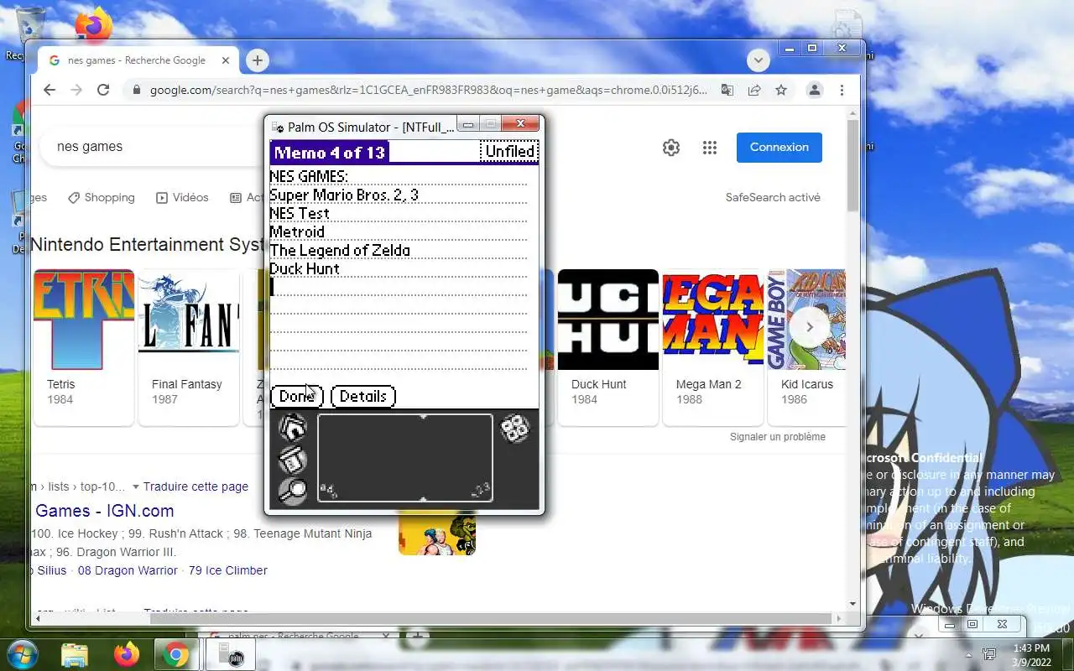Image resolution: width=1074 pixels, height=671 pixels.
Task: Click the 'Memo 4 of 13' title
Action: [330, 152]
